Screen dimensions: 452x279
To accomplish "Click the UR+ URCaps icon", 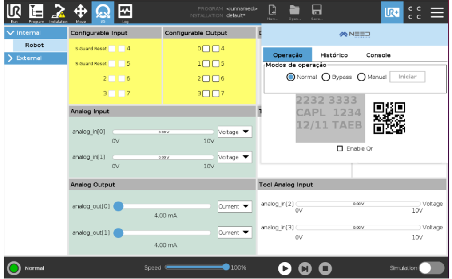I will [392, 12].
